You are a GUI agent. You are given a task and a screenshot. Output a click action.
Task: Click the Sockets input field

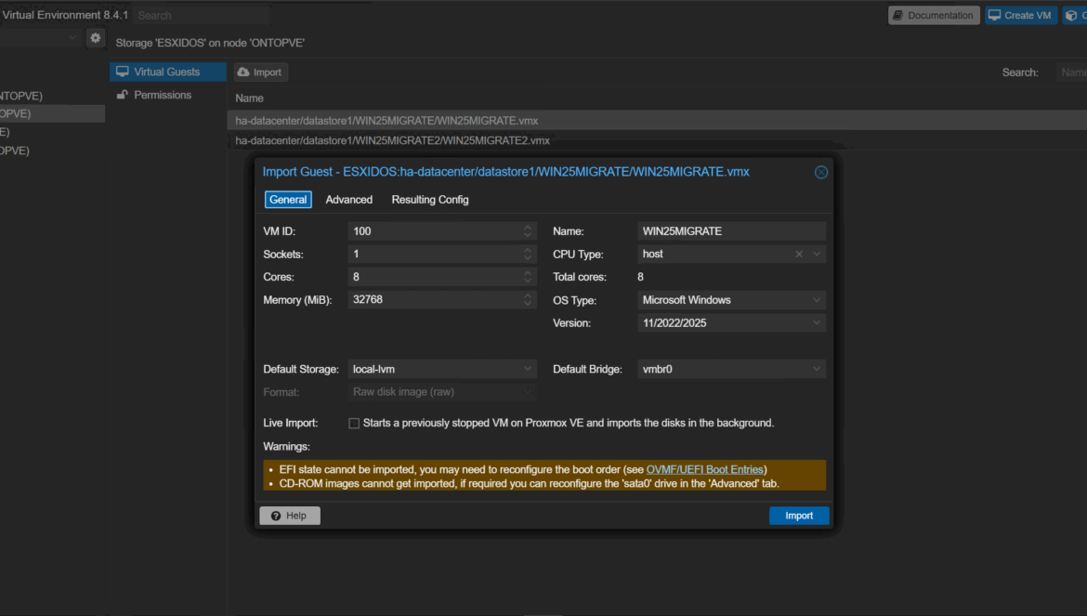pos(434,255)
